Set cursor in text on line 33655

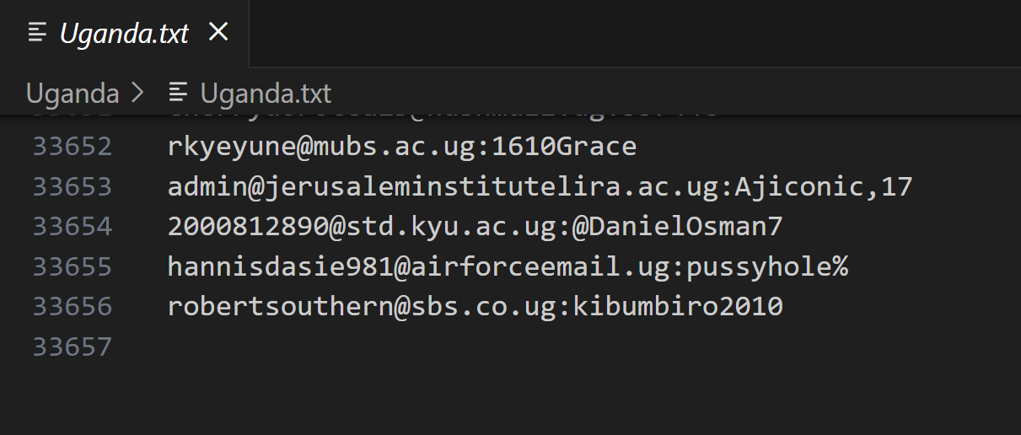508,266
